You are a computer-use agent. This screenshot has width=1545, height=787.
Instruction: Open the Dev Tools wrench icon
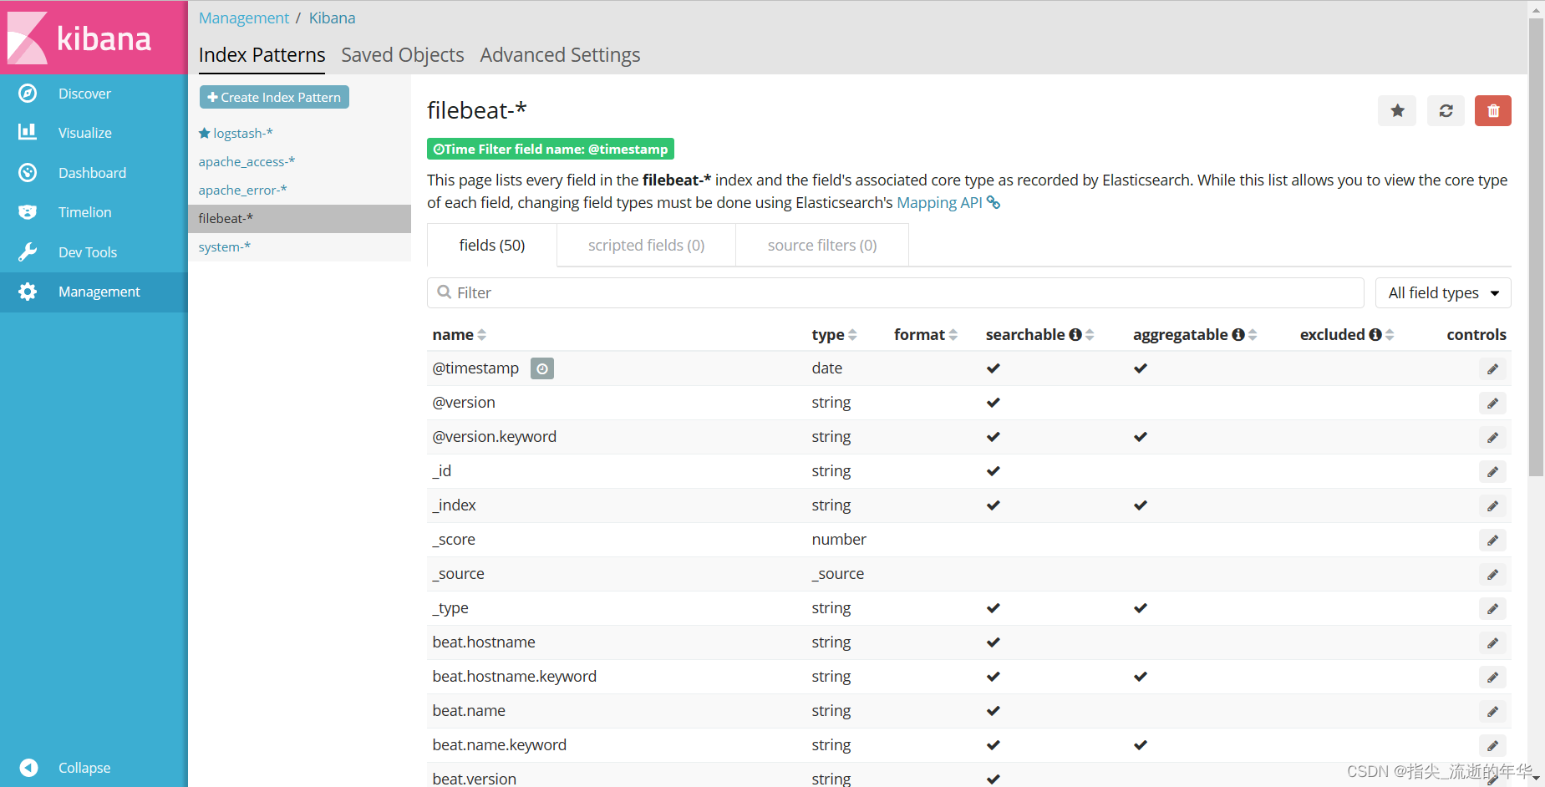coord(28,252)
